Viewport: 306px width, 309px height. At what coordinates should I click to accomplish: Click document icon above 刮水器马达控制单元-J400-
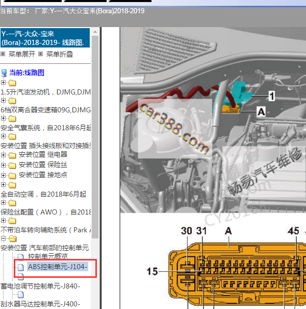click(21, 295)
